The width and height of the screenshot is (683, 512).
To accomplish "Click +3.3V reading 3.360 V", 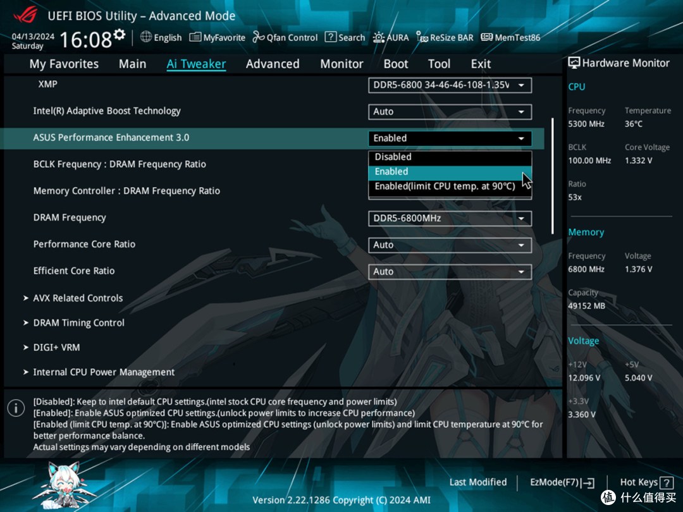I will [x=582, y=415].
